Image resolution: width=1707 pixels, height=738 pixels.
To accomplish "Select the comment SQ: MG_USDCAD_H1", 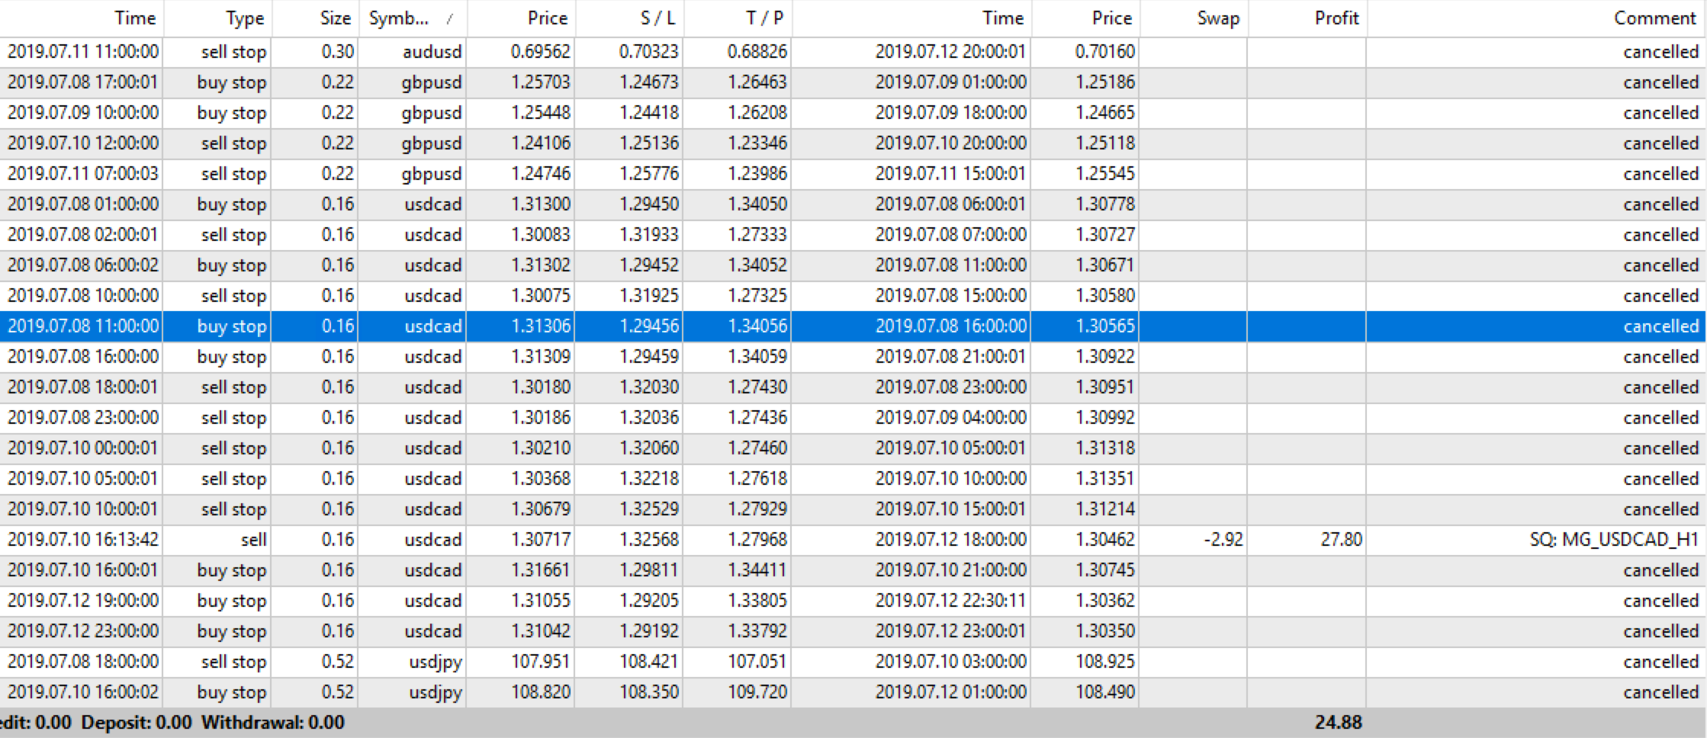I will click(1614, 540).
